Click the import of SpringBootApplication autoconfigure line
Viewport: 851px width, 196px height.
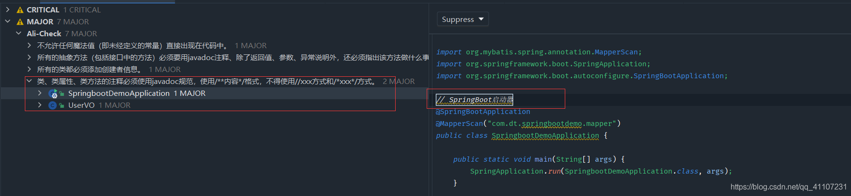(582, 76)
